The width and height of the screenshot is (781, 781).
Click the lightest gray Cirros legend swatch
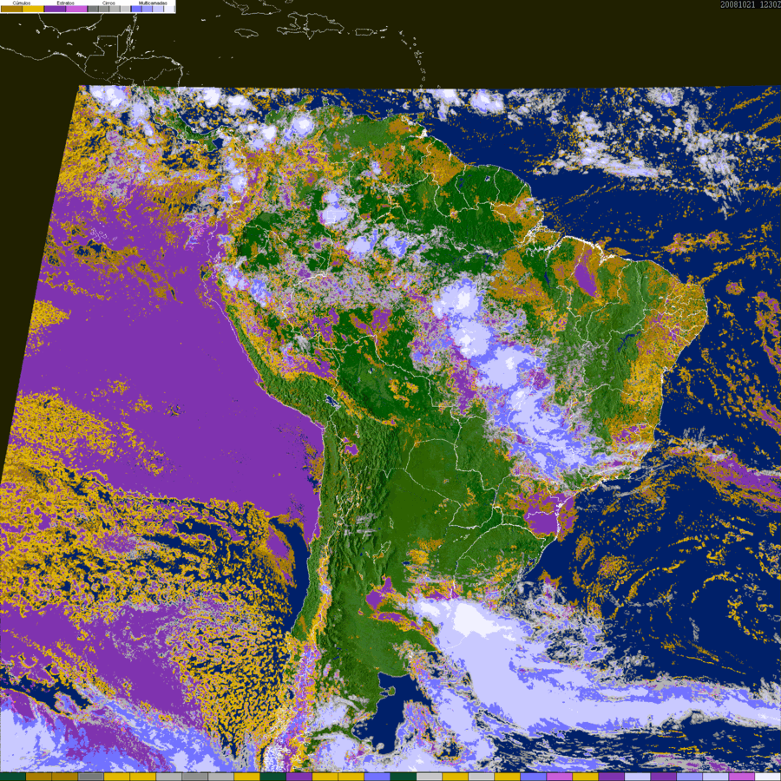click(x=125, y=9)
